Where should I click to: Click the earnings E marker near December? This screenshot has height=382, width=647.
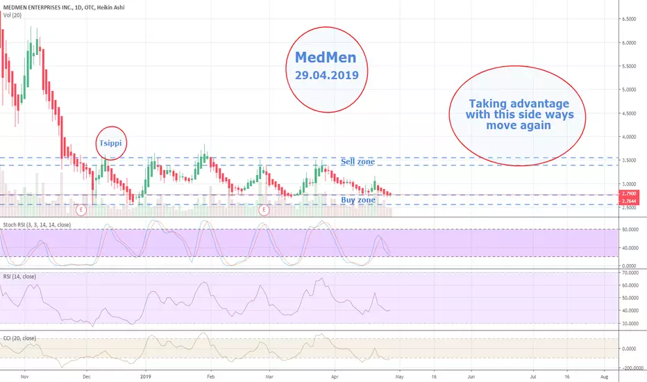(x=81, y=210)
